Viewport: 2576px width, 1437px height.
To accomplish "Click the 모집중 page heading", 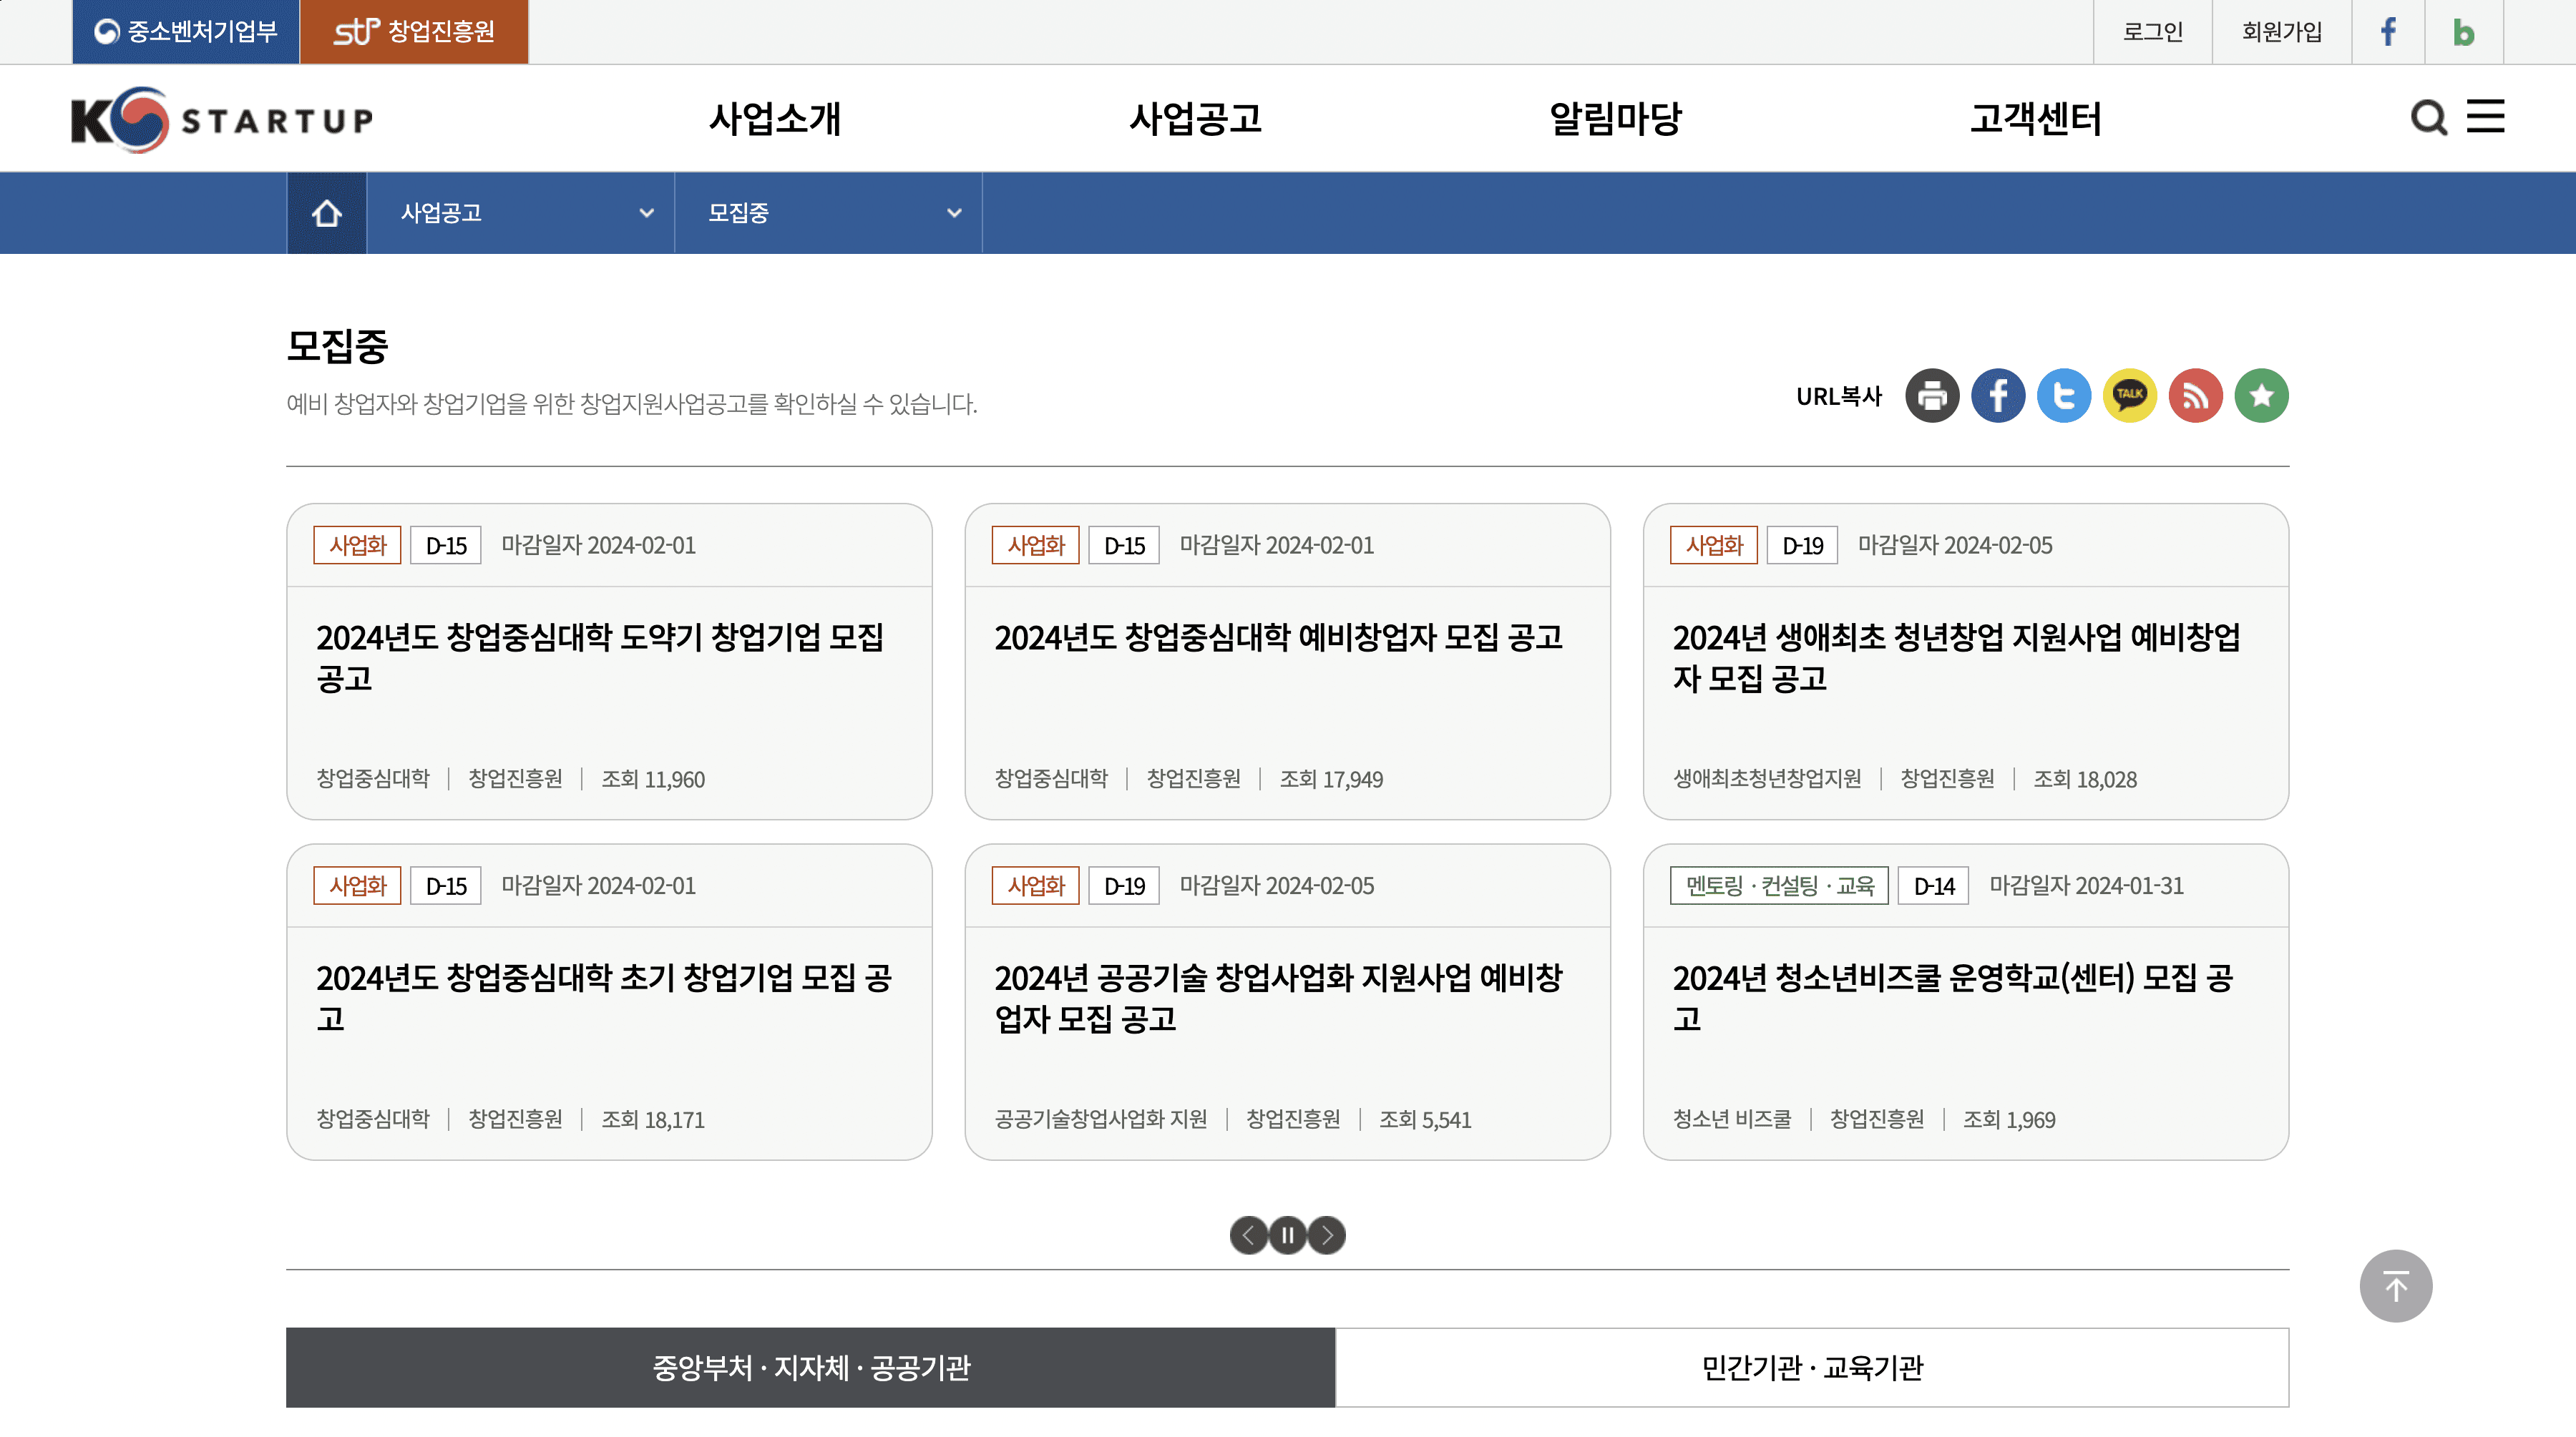I will click(x=337, y=347).
